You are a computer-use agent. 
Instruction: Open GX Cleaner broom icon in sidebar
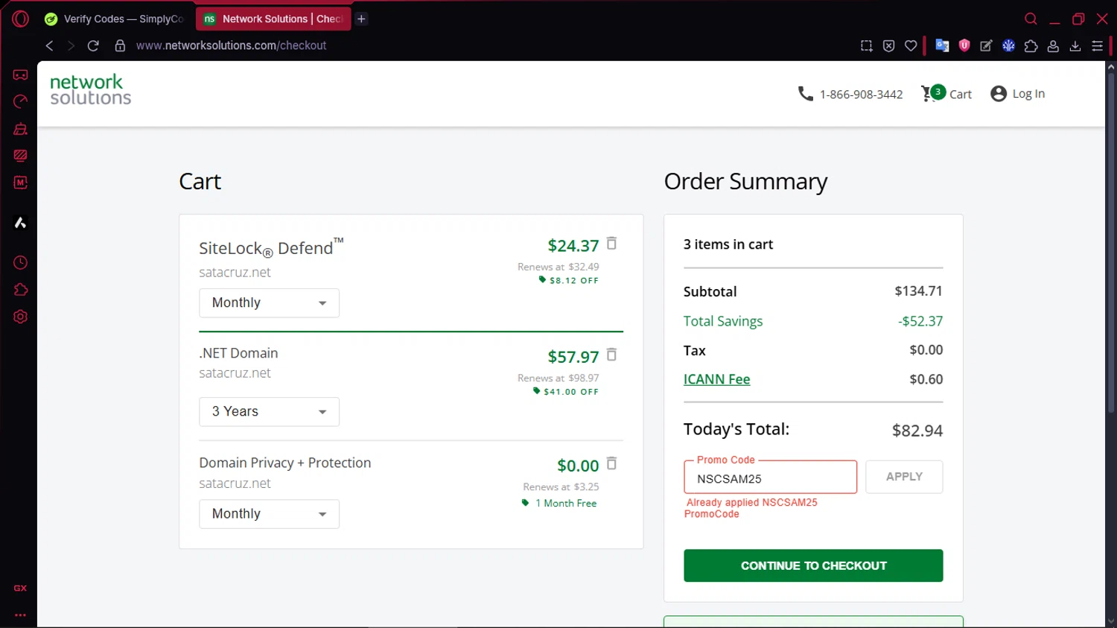click(x=20, y=129)
